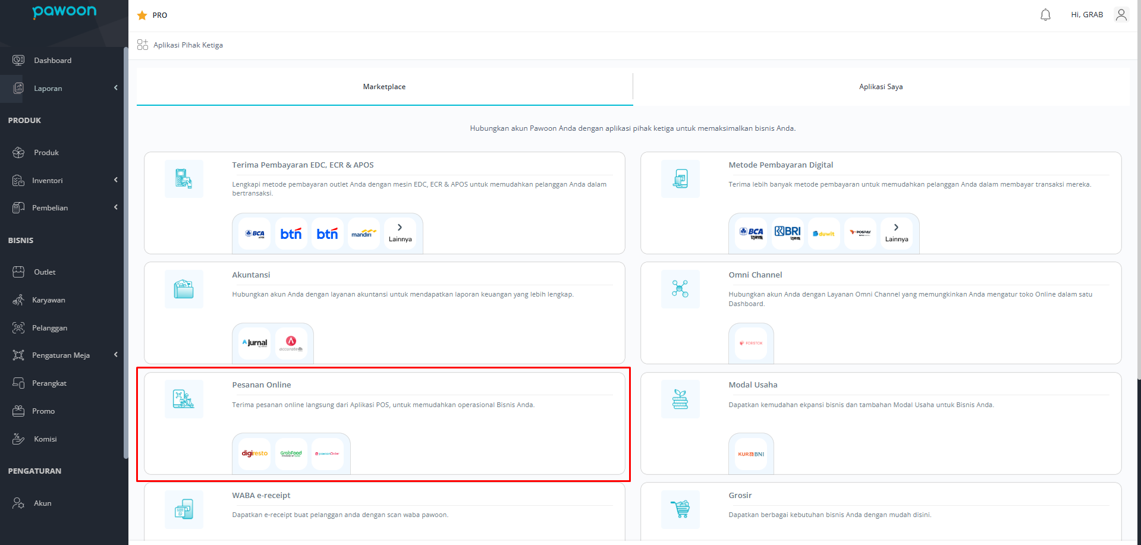
Task: Select the Pawoon Order app logo
Action: click(x=328, y=454)
